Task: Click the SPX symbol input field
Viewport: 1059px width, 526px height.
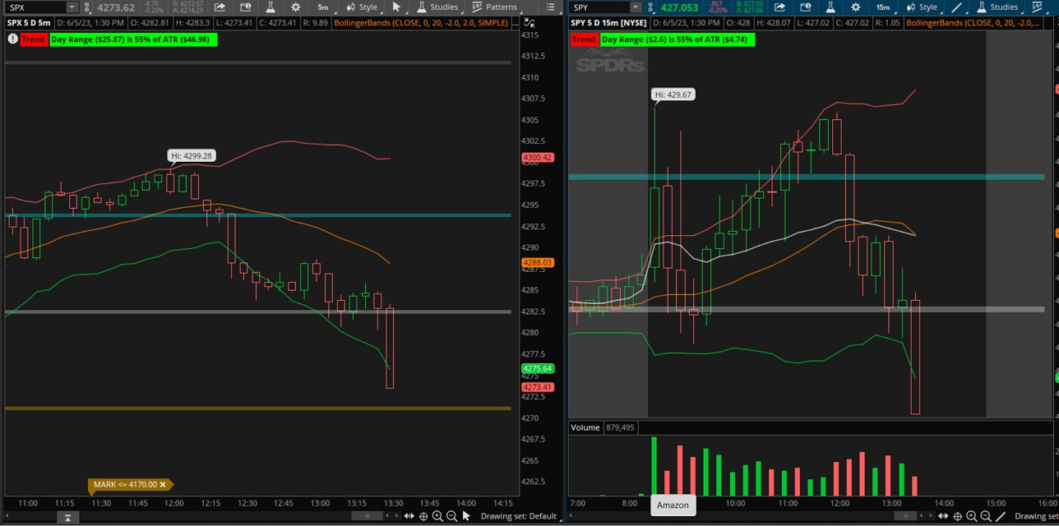Action: click(x=38, y=7)
